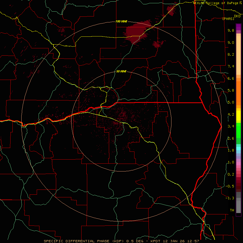This screenshot has width=243, height=243.
Task: Click the 1.8 legend value
Action: click(231, 150)
